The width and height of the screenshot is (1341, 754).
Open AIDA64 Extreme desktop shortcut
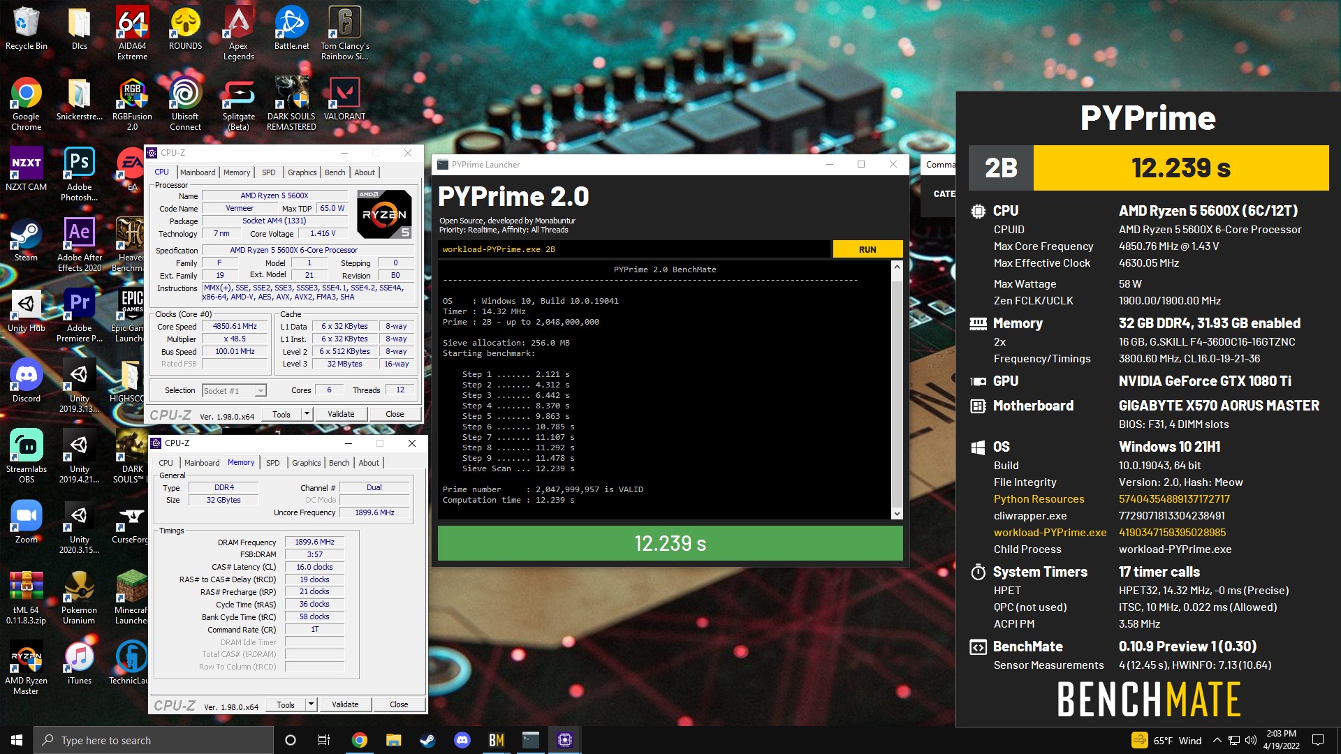pos(132,34)
